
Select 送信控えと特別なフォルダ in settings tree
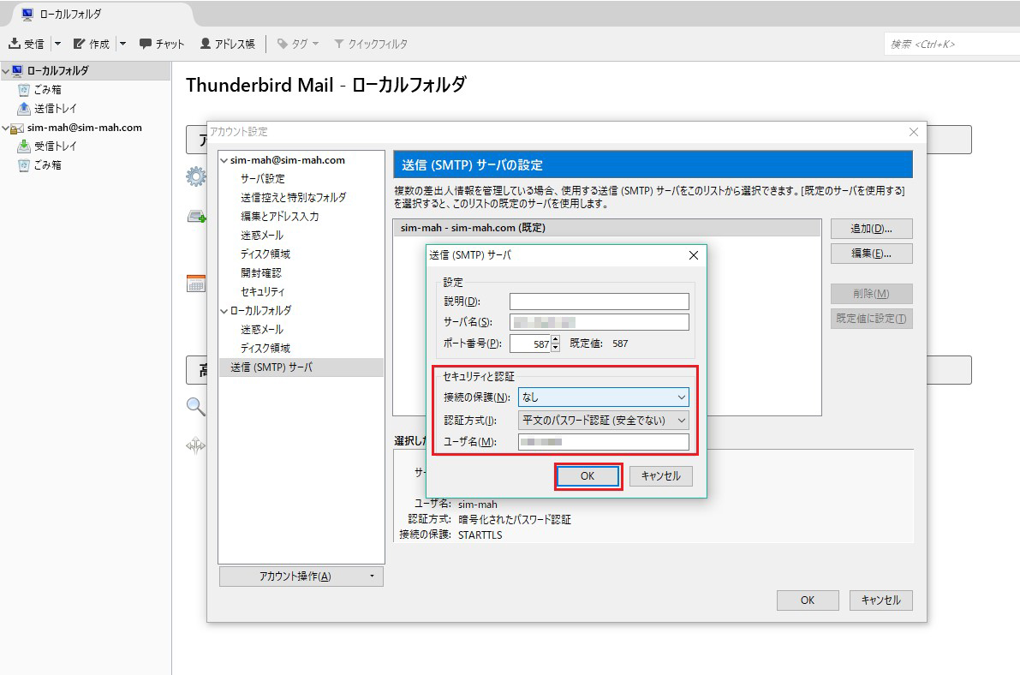(x=294, y=198)
